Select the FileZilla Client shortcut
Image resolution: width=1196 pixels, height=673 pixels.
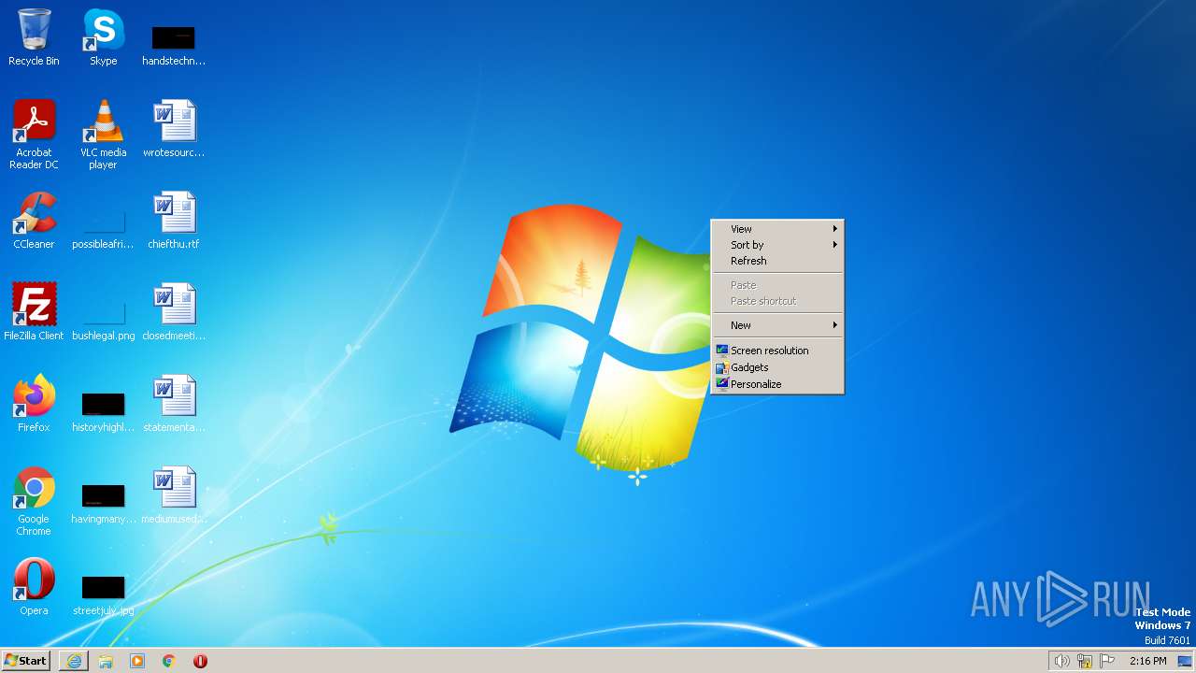click(x=34, y=311)
